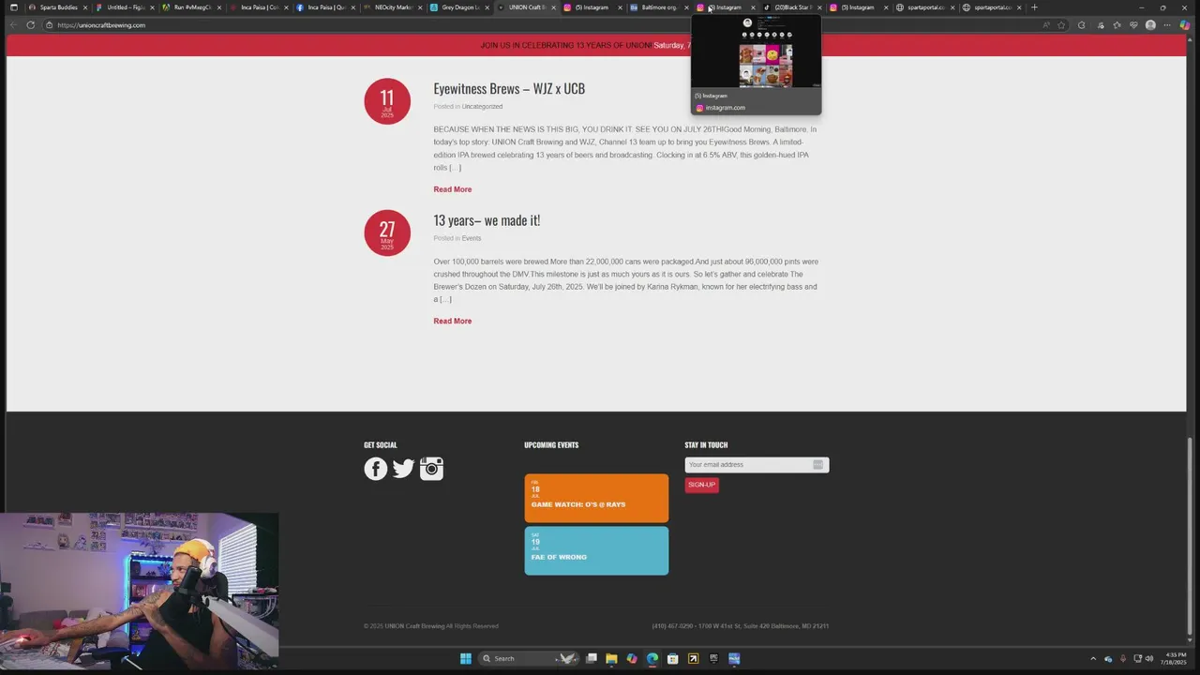The image size is (1200, 675).
Task: View site info lock icon
Action: click(x=49, y=25)
